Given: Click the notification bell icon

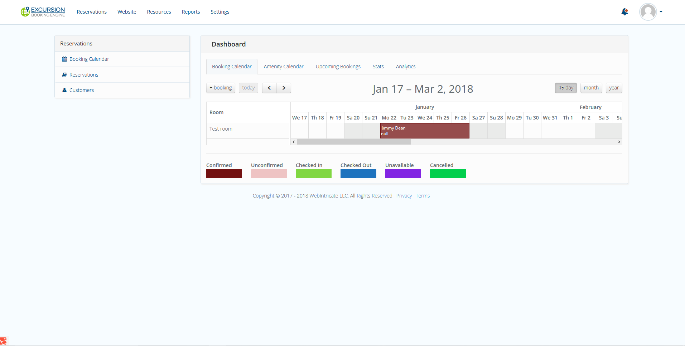Looking at the screenshot, I should [x=624, y=12].
